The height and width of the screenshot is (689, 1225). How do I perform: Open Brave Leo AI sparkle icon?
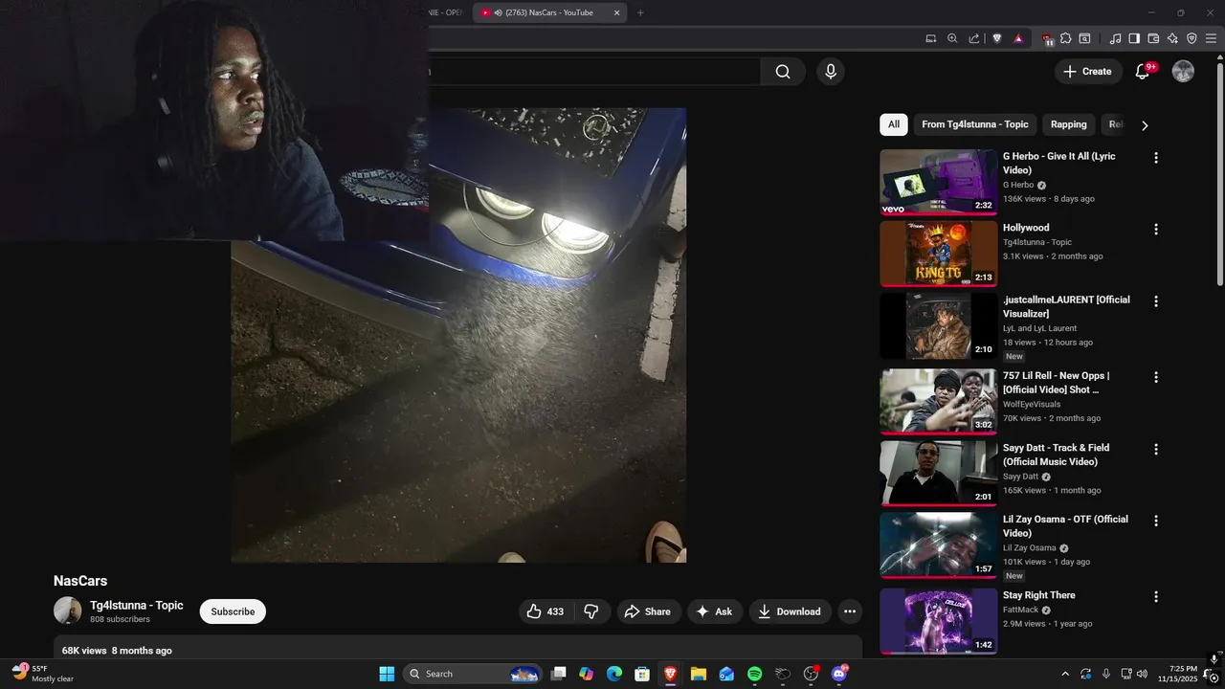click(x=1172, y=38)
